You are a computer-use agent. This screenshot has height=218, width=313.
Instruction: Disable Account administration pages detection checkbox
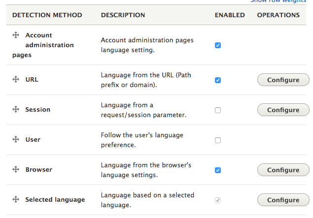(x=218, y=45)
